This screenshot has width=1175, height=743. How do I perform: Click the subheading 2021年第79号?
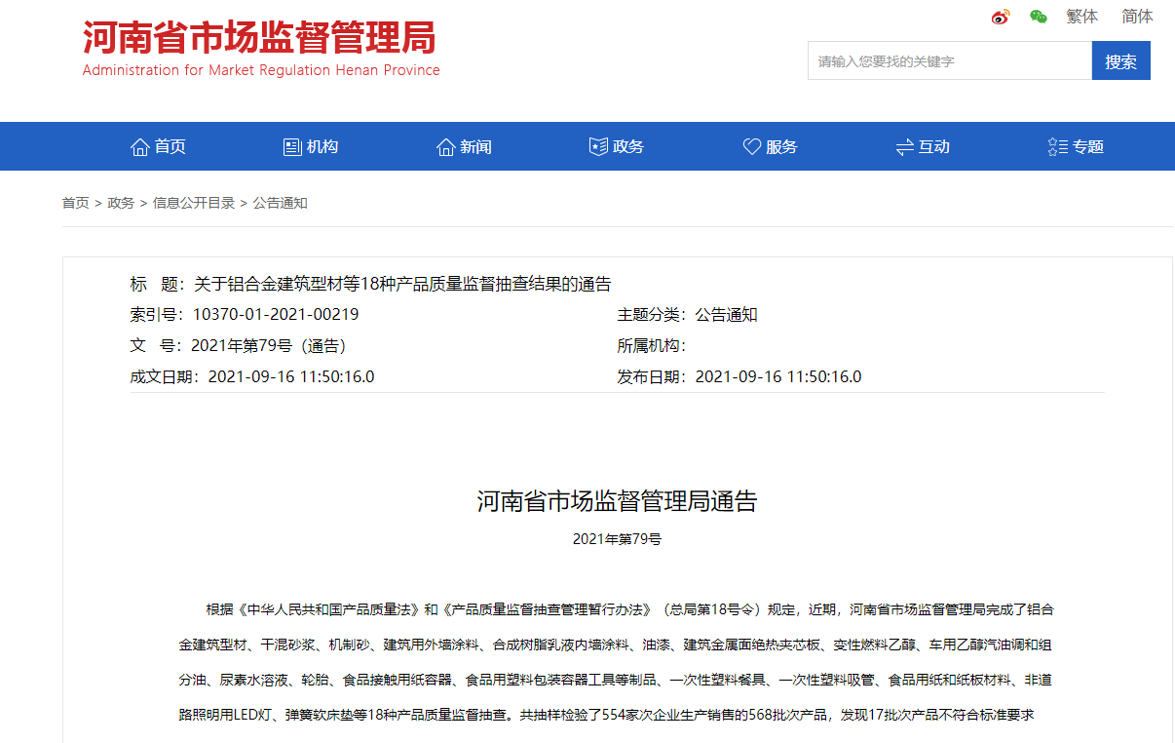(x=617, y=539)
